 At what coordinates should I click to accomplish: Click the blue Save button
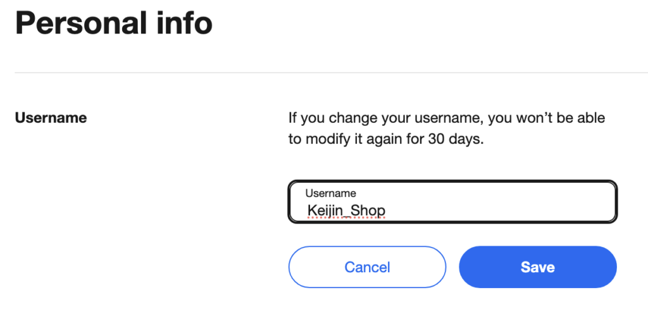(x=537, y=267)
